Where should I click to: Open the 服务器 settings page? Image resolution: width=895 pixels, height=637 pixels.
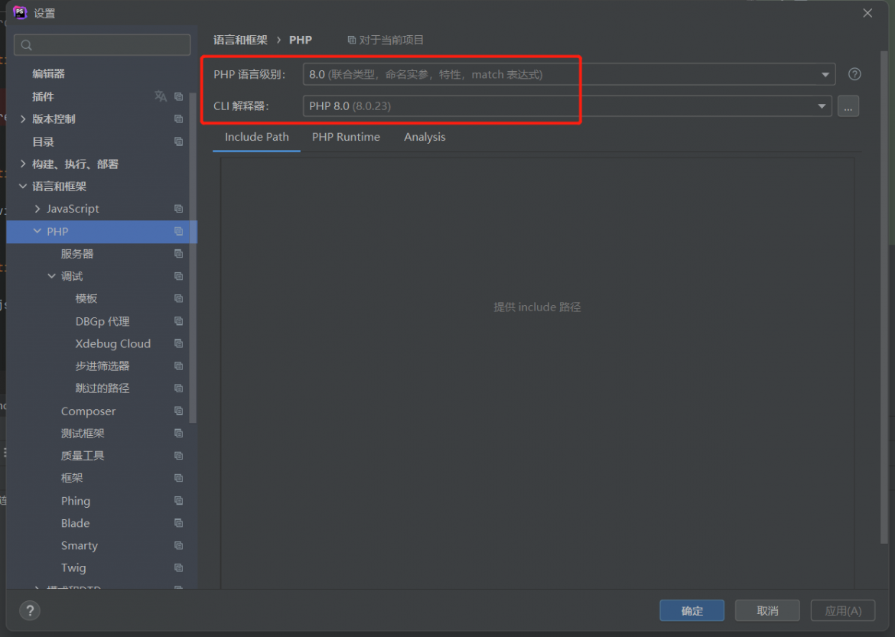click(77, 253)
